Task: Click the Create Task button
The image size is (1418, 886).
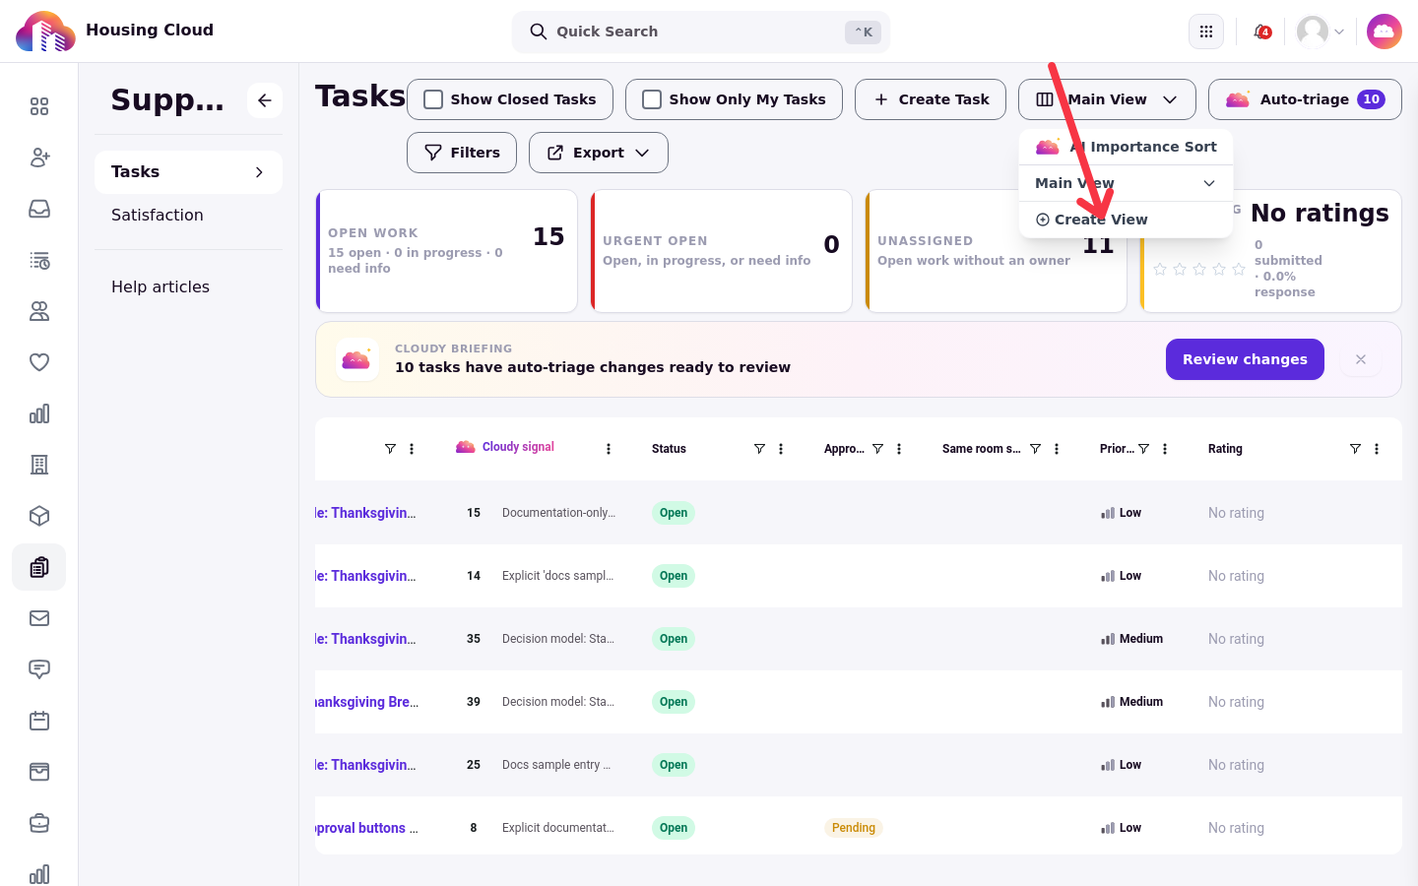Action: coord(931,99)
